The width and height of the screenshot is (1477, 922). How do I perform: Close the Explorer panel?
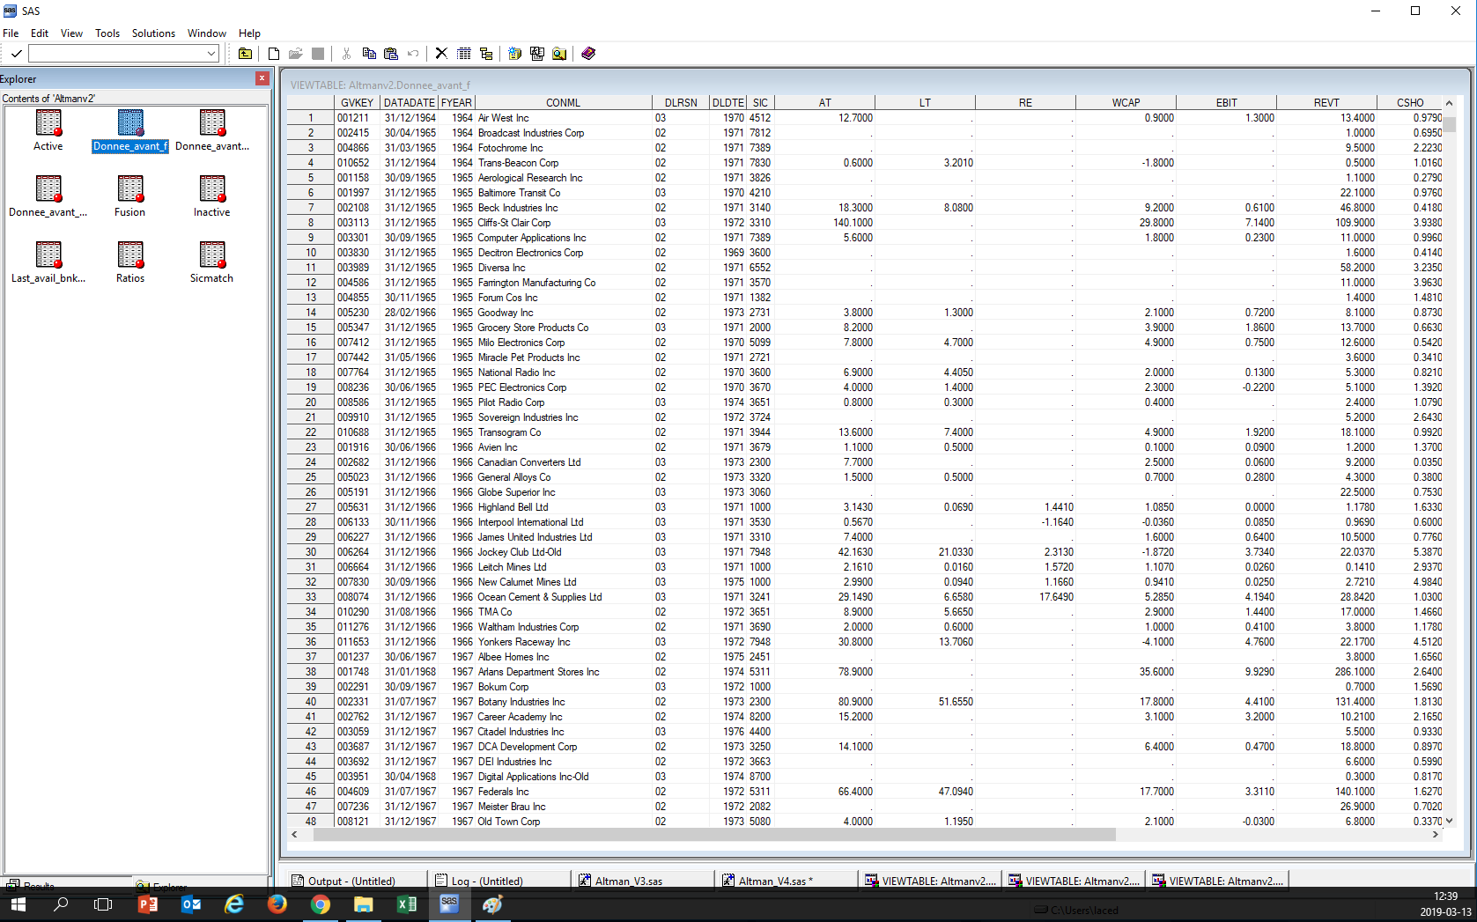click(262, 78)
